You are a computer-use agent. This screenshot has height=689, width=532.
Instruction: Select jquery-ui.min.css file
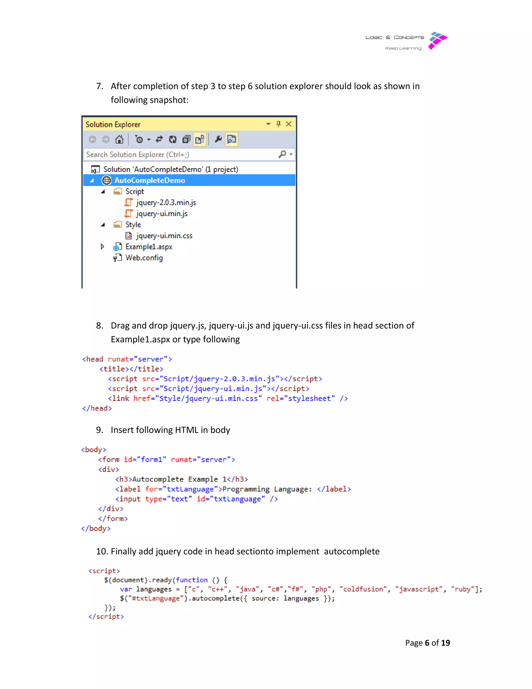tap(164, 236)
